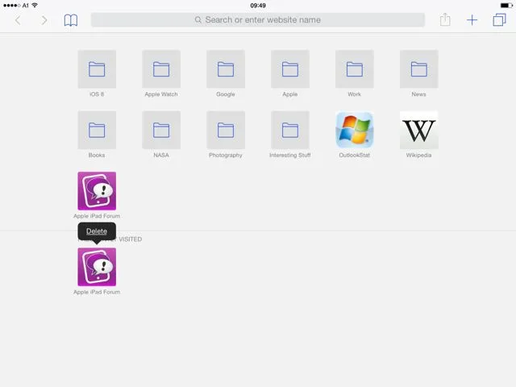Tap Delete in the popup bubble
This screenshot has width=516, height=387.
pyautogui.click(x=97, y=231)
